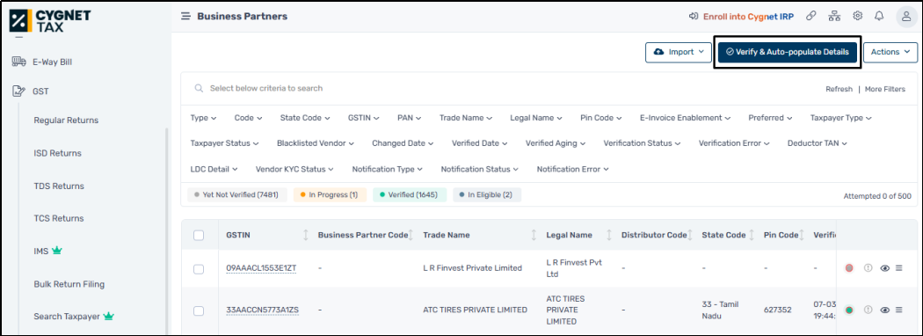Open the link chain icon in header
923x336 pixels.
[811, 16]
